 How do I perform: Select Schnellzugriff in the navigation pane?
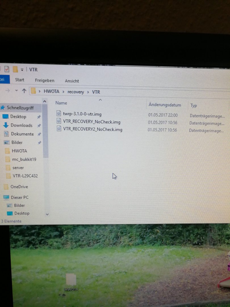20,108
